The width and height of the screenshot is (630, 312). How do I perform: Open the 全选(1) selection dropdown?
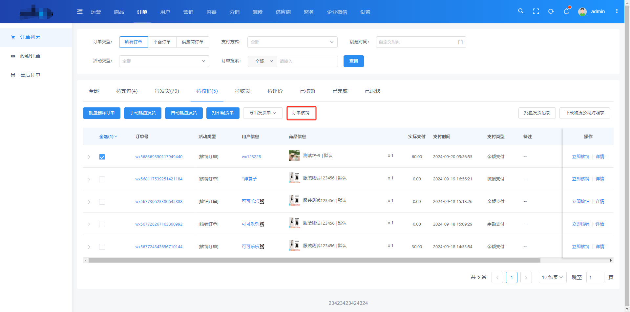tap(108, 137)
